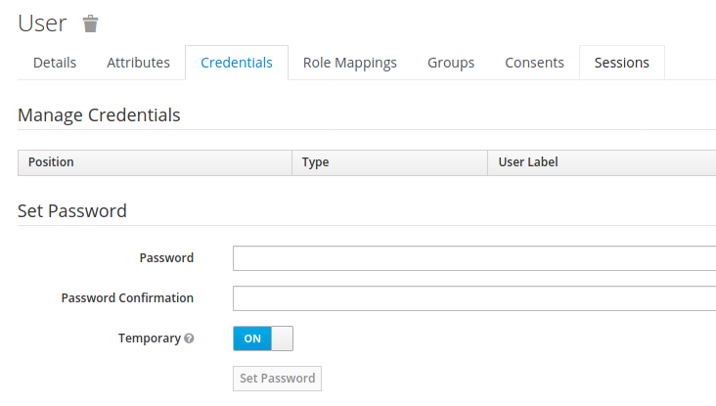Image resolution: width=716 pixels, height=406 pixels.
Task: Focus the Password input field
Action: pyautogui.click(x=474, y=258)
